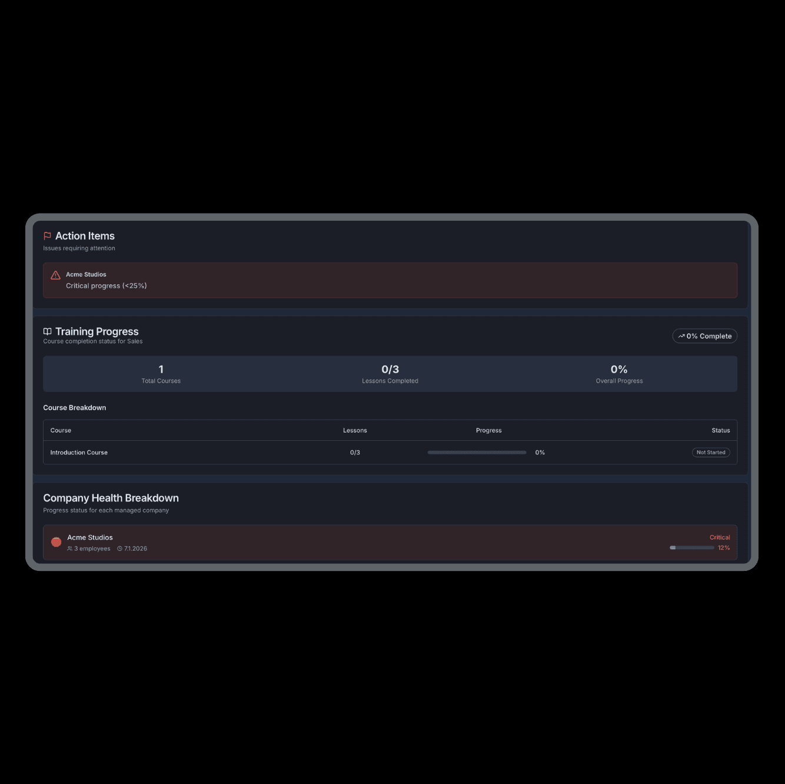Click the Introduction Course progress bar
Screen dimensions: 785x784
477,452
